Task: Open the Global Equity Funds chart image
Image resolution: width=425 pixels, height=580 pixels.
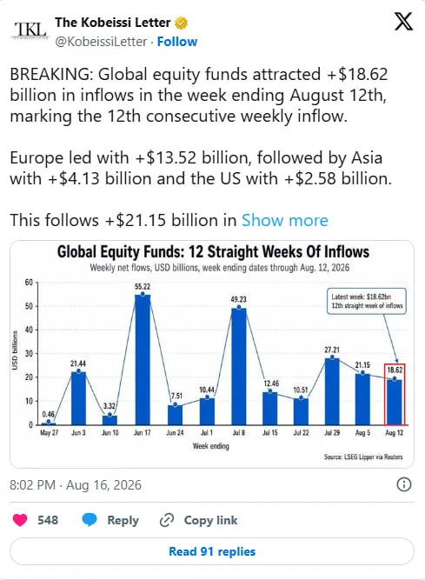Action: coord(212,355)
